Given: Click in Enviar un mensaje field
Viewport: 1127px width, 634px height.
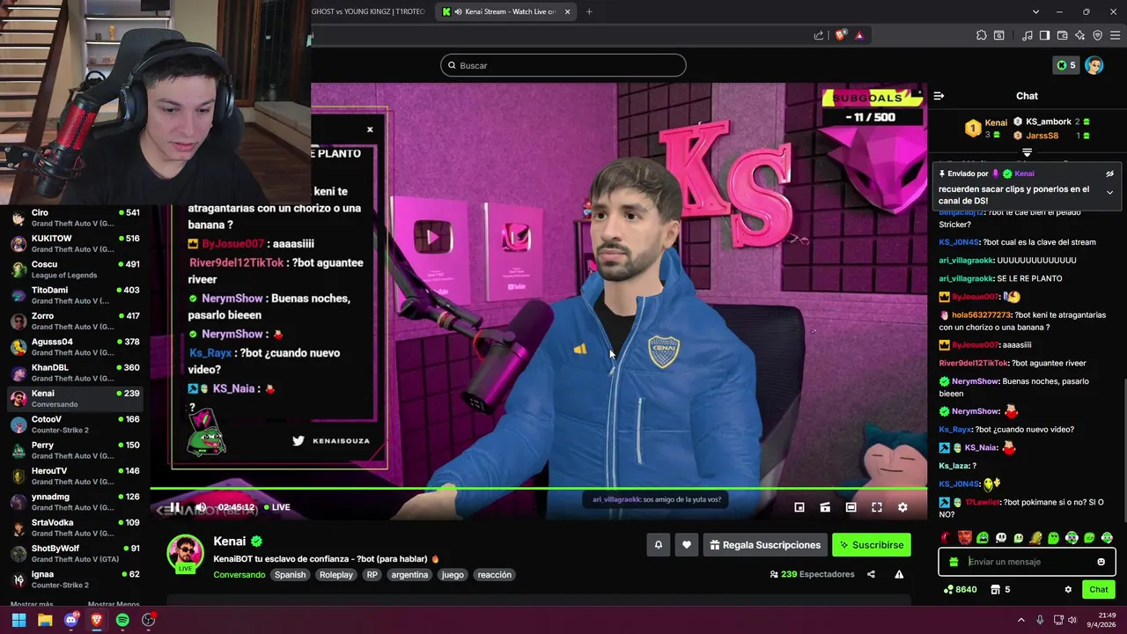Looking at the screenshot, I should (x=1028, y=562).
